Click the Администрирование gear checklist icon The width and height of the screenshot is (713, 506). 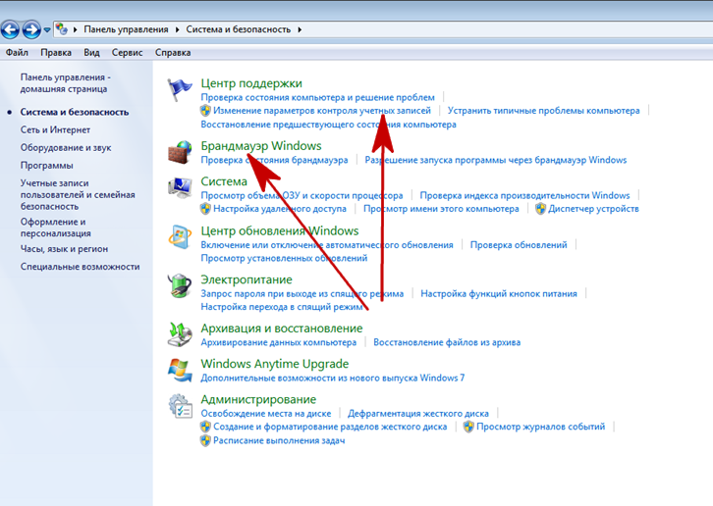click(x=180, y=406)
